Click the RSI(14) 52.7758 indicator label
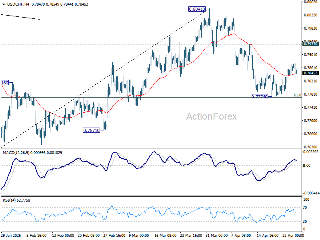This screenshot has height=240, width=320. tap(17, 199)
